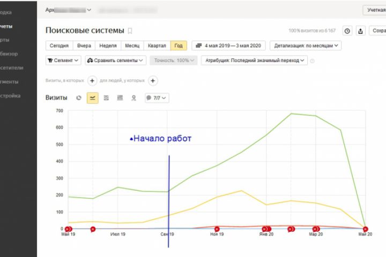Open the Вебвизор sidebar item

[x=9, y=54]
